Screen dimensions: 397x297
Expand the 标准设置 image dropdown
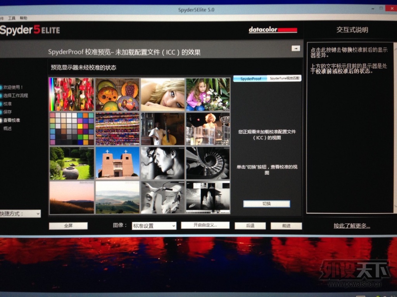[154, 226]
